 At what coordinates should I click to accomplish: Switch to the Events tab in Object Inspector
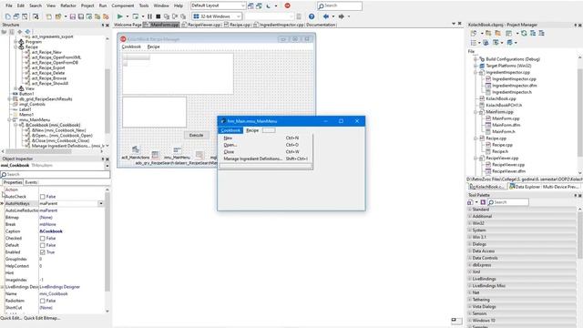tap(31, 182)
